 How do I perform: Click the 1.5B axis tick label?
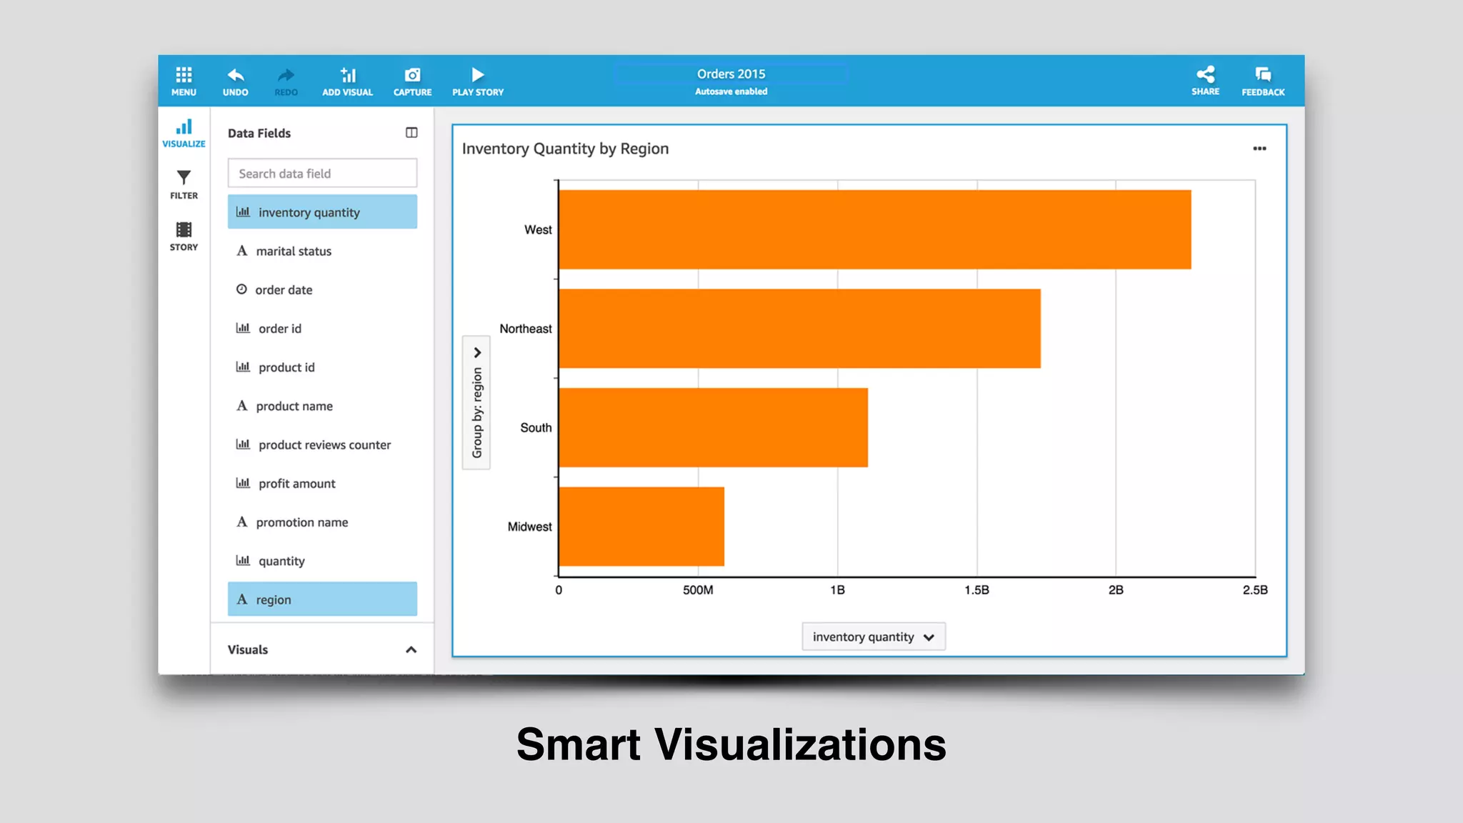[x=977, y=590]
